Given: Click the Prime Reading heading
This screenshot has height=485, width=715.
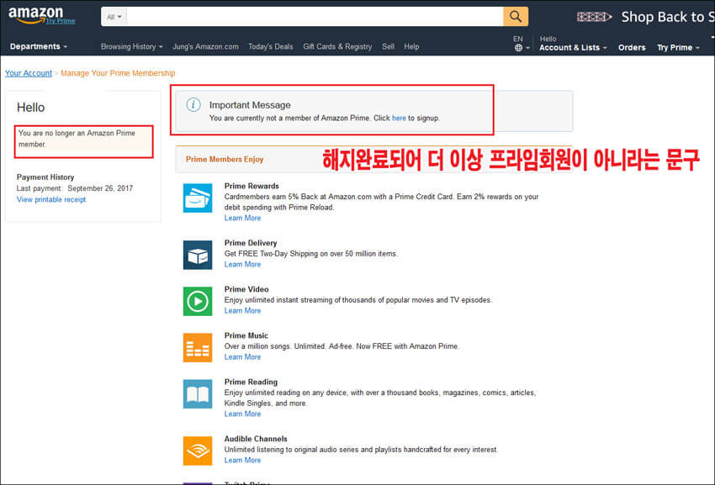Looking at the screenshot, I should pyautogui.click(x=251, y=382).
